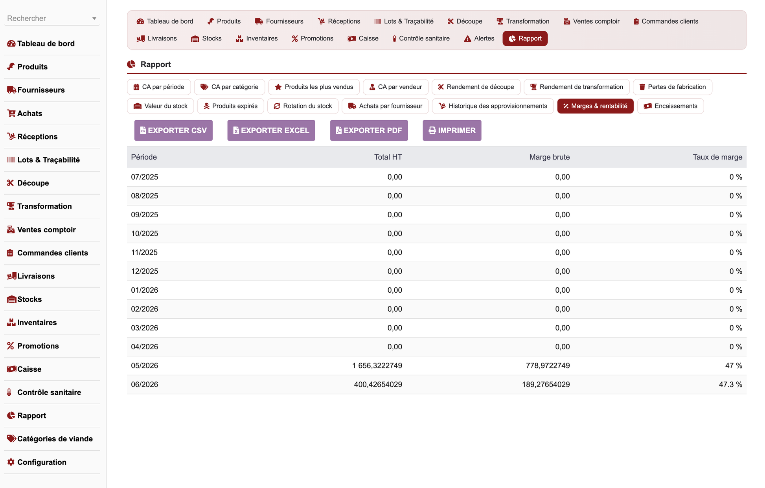Screen dimensions: 765x488
Task: Click the 1 656,3222749 total value
Action: [x=377, y=366]
